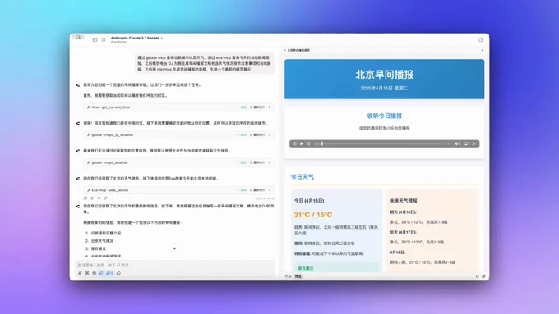This screenshot has width=559, height=314.
Task: Start a new chat with compose icon
Action: (104, 39)
